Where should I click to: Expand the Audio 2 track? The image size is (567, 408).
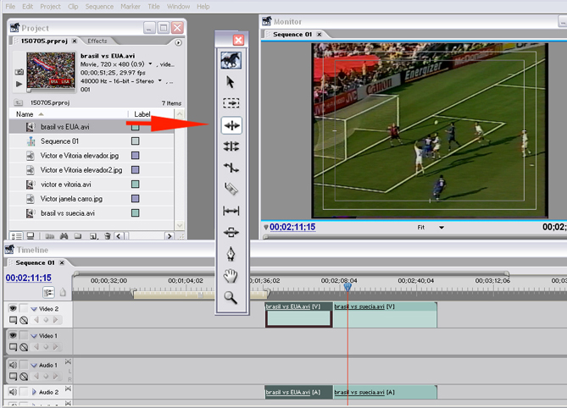pos(34,393)
